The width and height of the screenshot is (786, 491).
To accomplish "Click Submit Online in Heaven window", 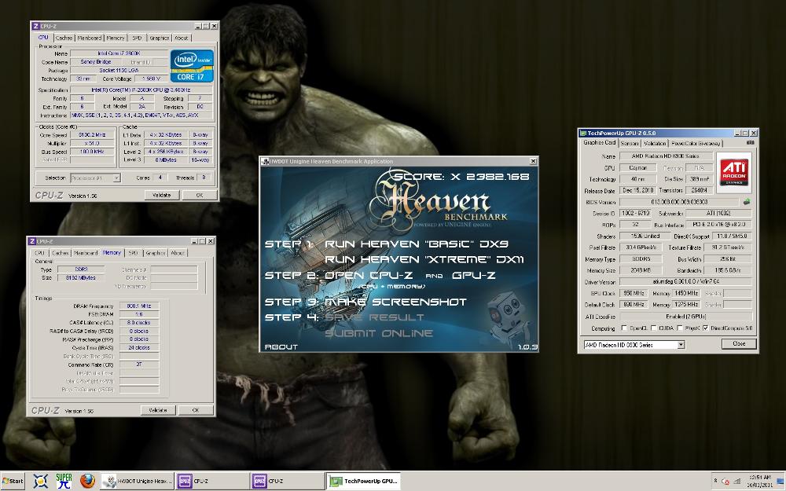I will point(379,334).
